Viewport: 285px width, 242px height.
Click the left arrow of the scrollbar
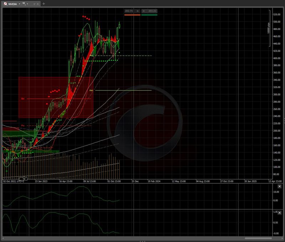coord(4,238)
